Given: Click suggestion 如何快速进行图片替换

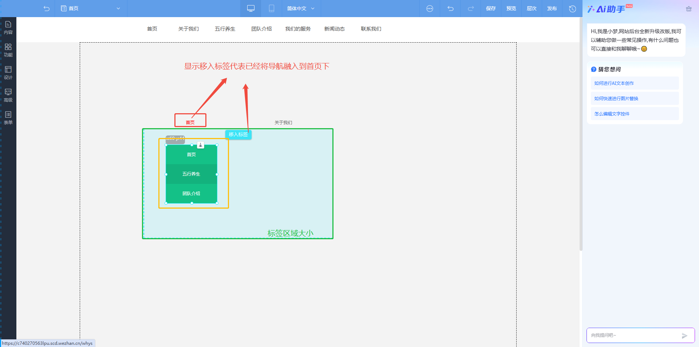Looking at the screenshot, I should point(635,98).
